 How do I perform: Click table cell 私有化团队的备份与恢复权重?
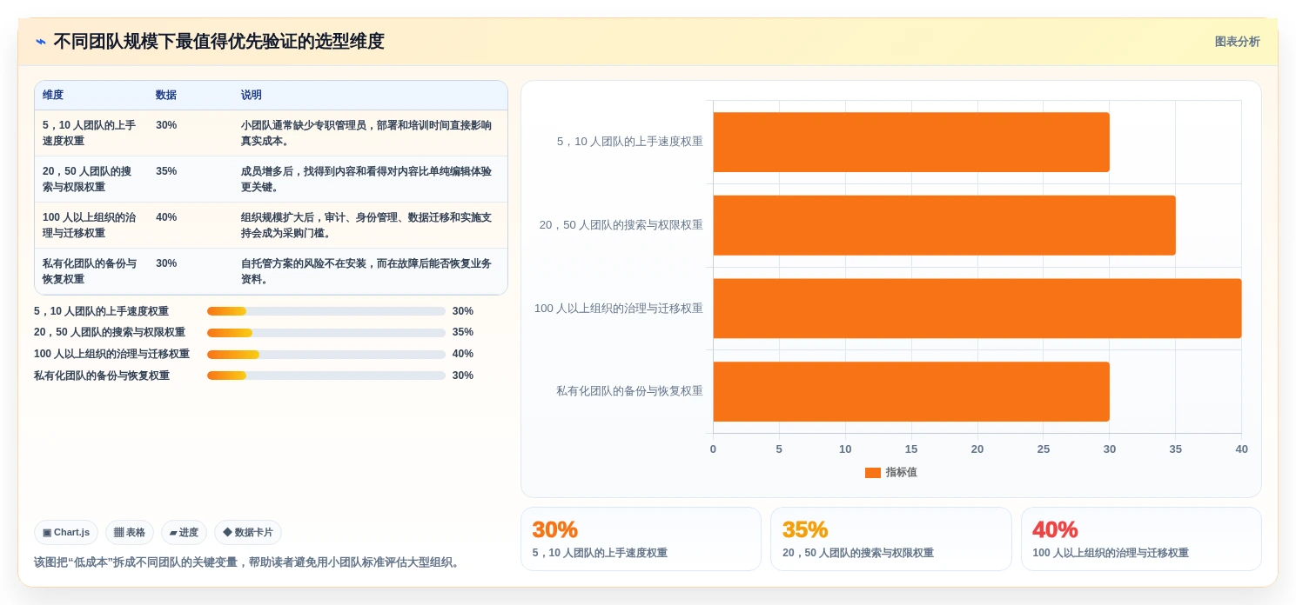click(91, 271)
